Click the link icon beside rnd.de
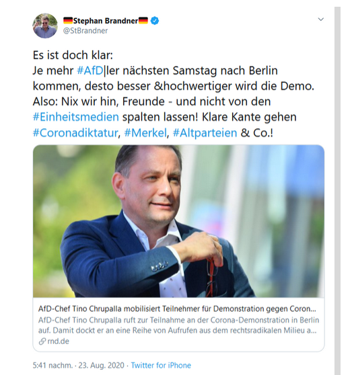The height and width of the screenshot is (375, 354). coord(42,341)
